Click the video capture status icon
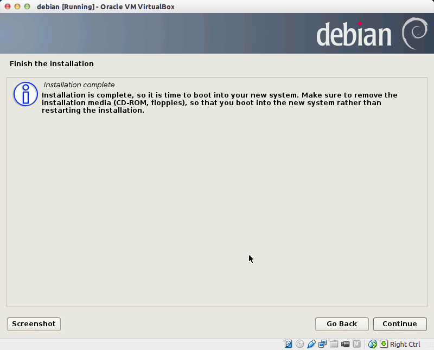Image resolution: width=434 pixels, height=350 pixels. (345, 344)
